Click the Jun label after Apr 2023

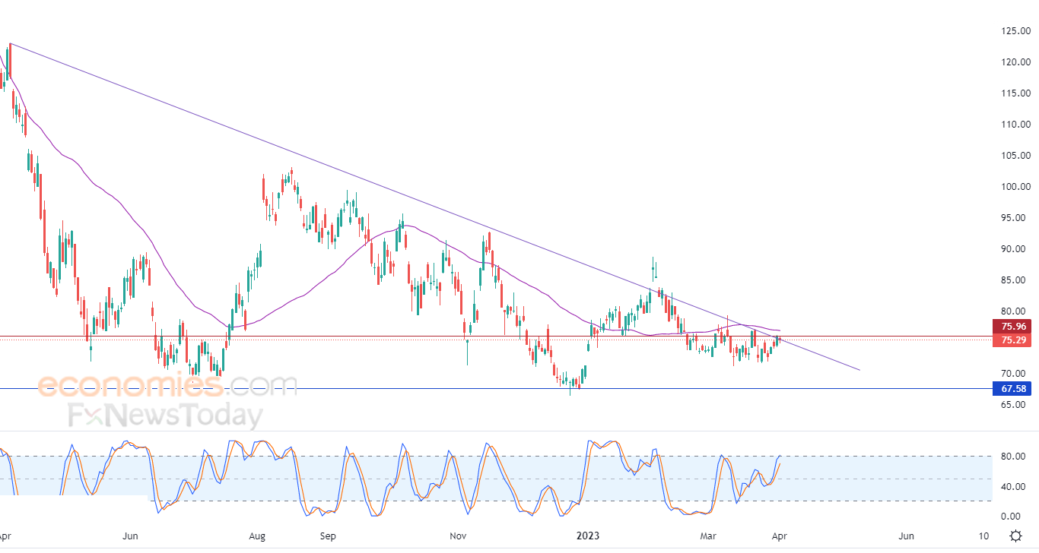[x=907, y=536]
